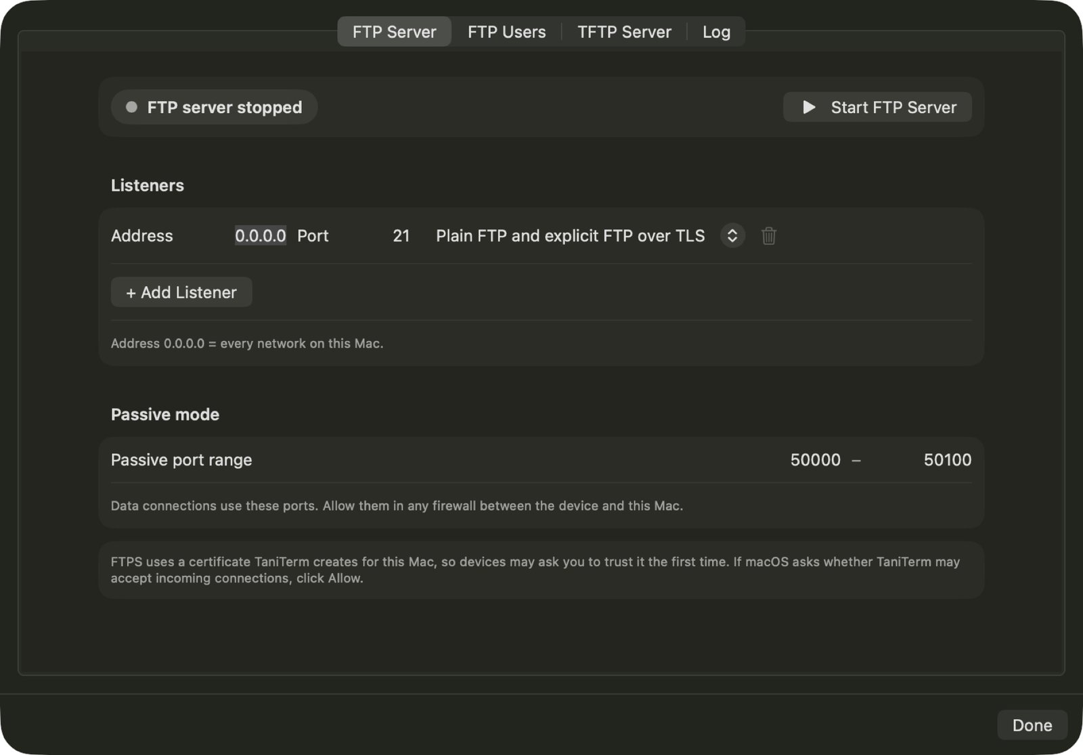Image resolution: width=1083 pixels, height=755 pixels.
Task: Add a new listener
Action: pyautogui.click(x=181, y=292)
